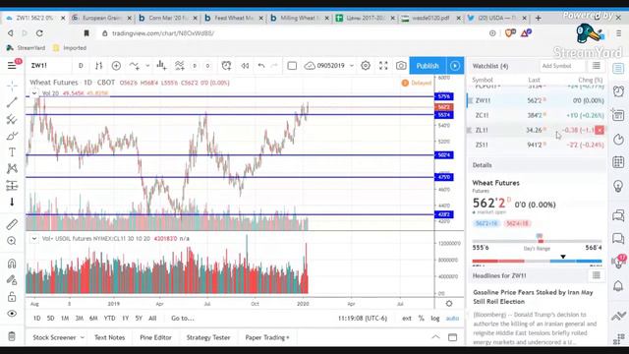Image resolution: width=629 pixels, height=354 pixels.
Task: Create an alert with the alarm clock icon
Action: pyautogui.click(x=226, y=66)
